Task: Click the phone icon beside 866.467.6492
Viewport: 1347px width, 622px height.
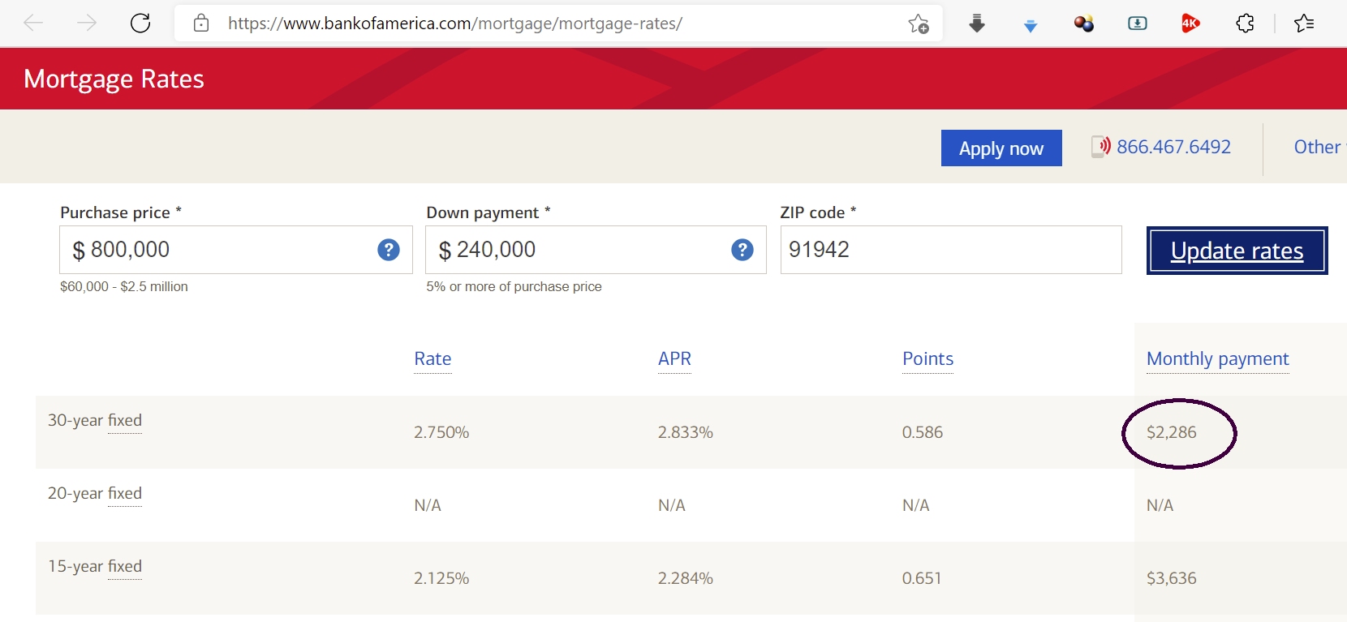Action: pyautogui.click(x=1101, y=147)
